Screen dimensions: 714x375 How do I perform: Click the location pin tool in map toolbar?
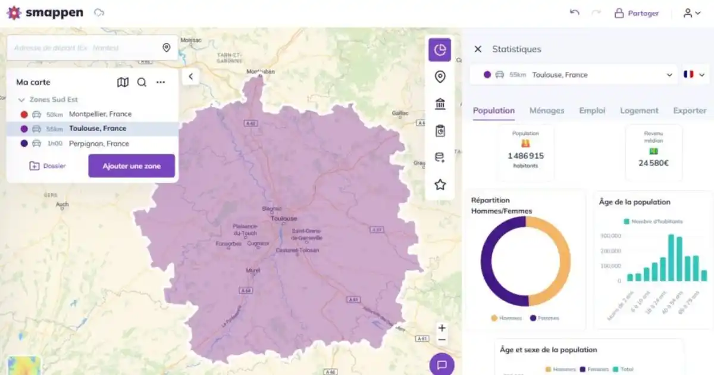point(440,77)
